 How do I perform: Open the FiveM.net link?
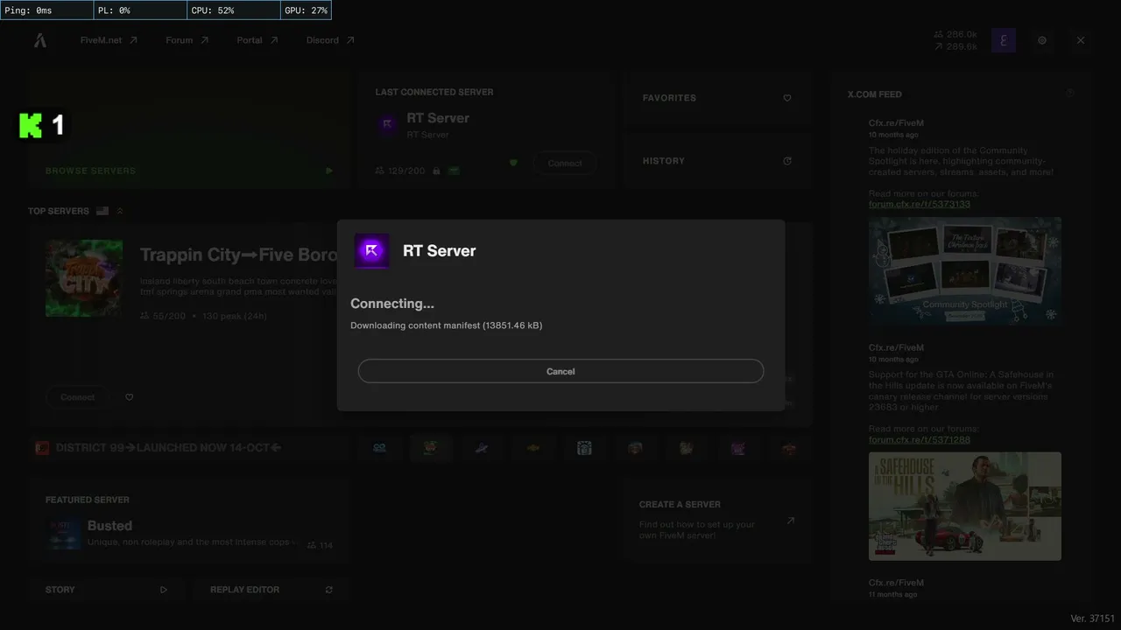(109, 40)
